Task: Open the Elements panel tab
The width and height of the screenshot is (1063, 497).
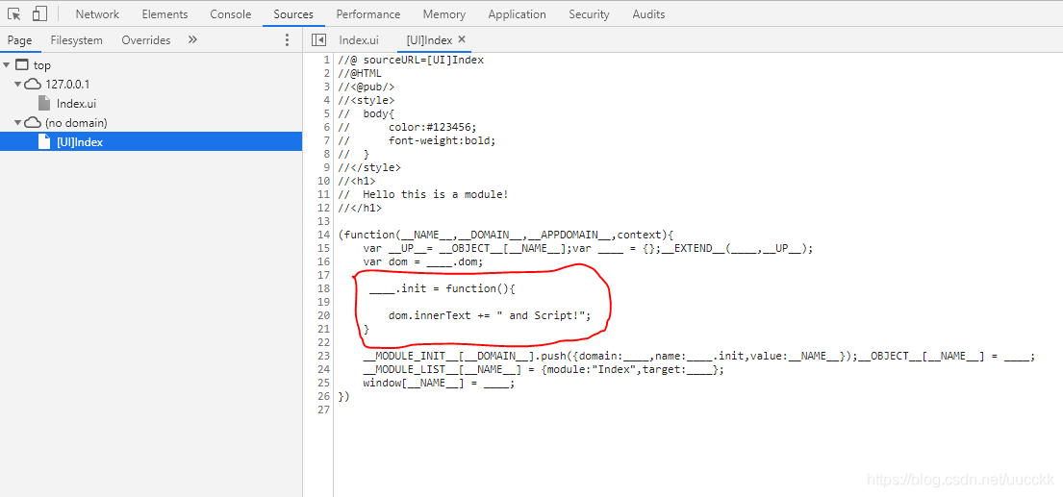Action: point(165,13)
